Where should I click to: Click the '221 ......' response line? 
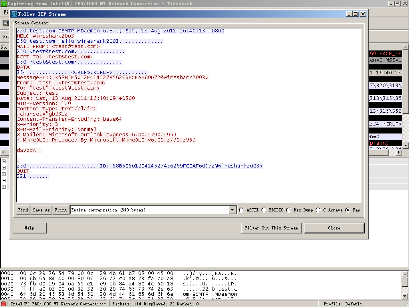[33, 176]
